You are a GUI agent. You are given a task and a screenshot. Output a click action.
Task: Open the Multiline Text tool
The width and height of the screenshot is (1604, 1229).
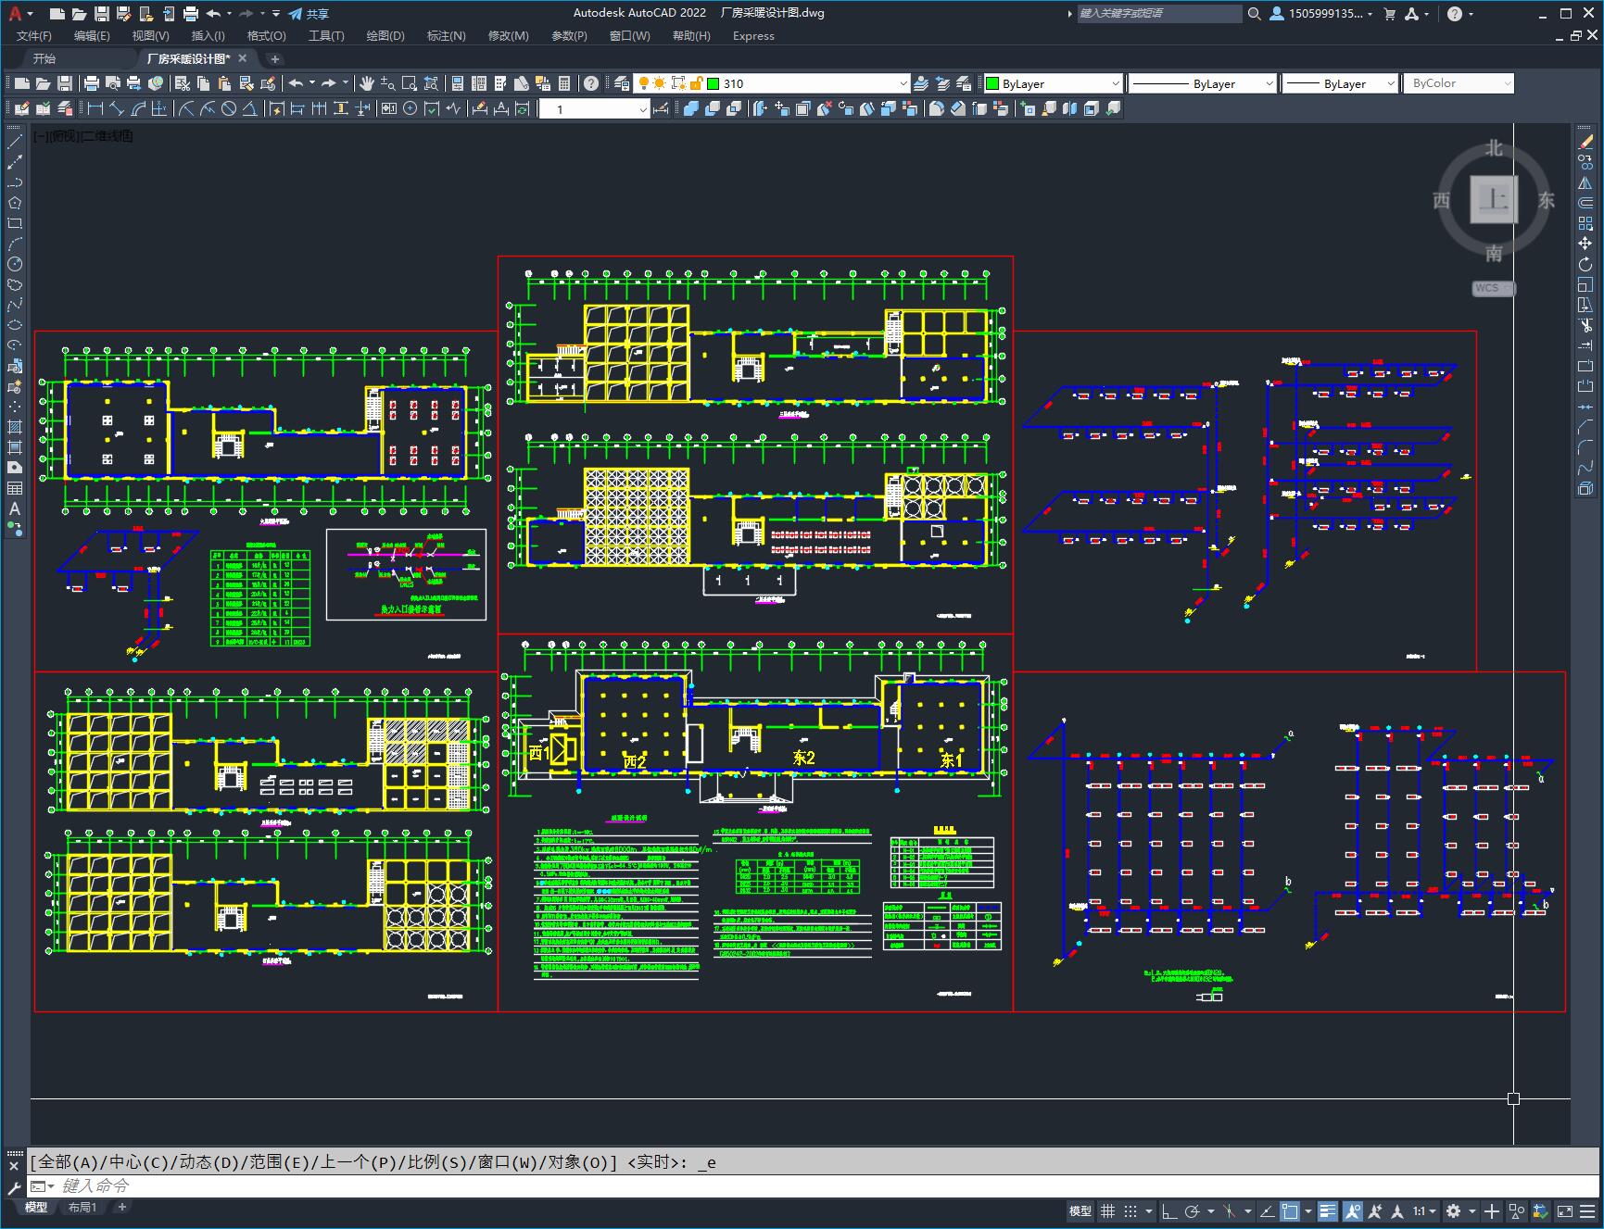coord(15,508)
